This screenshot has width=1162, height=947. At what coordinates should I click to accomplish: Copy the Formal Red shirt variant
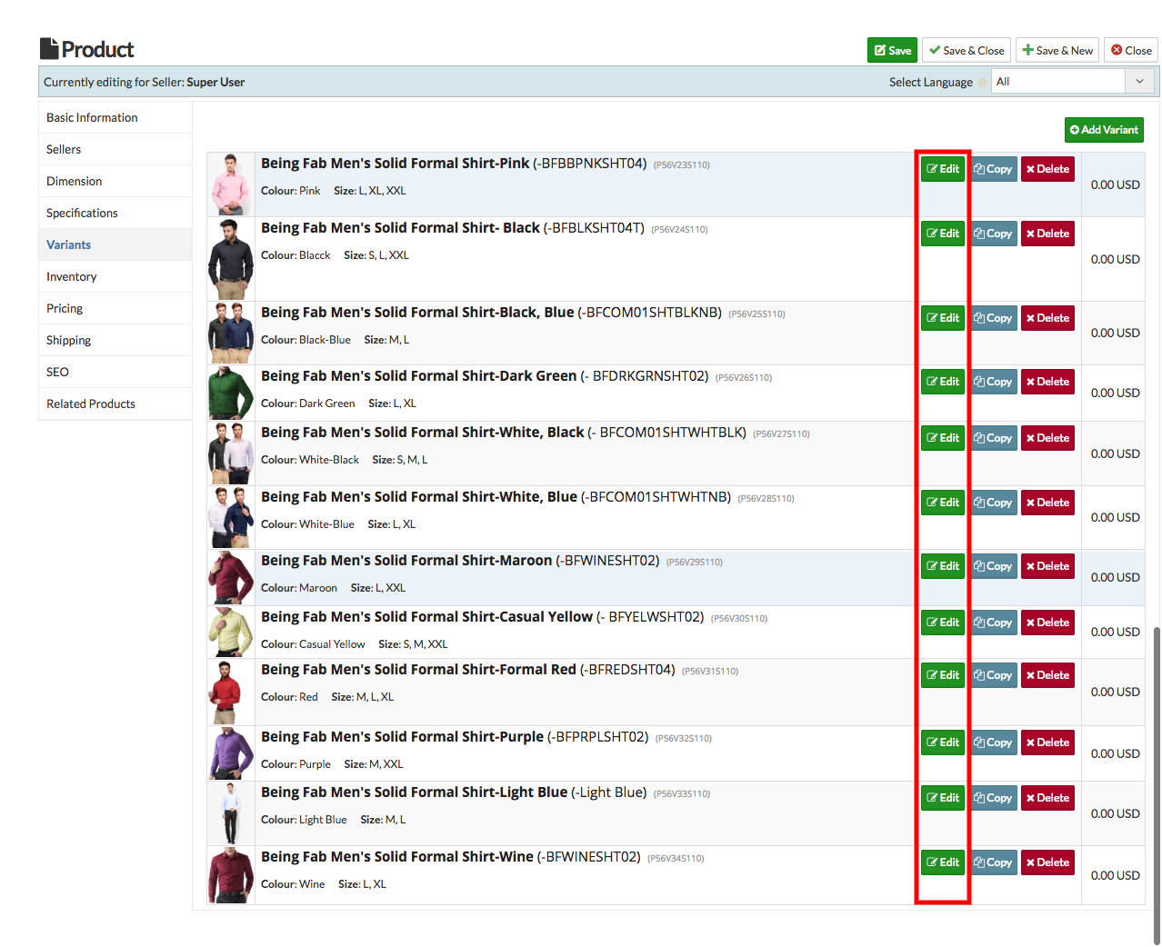pos(993,675)
